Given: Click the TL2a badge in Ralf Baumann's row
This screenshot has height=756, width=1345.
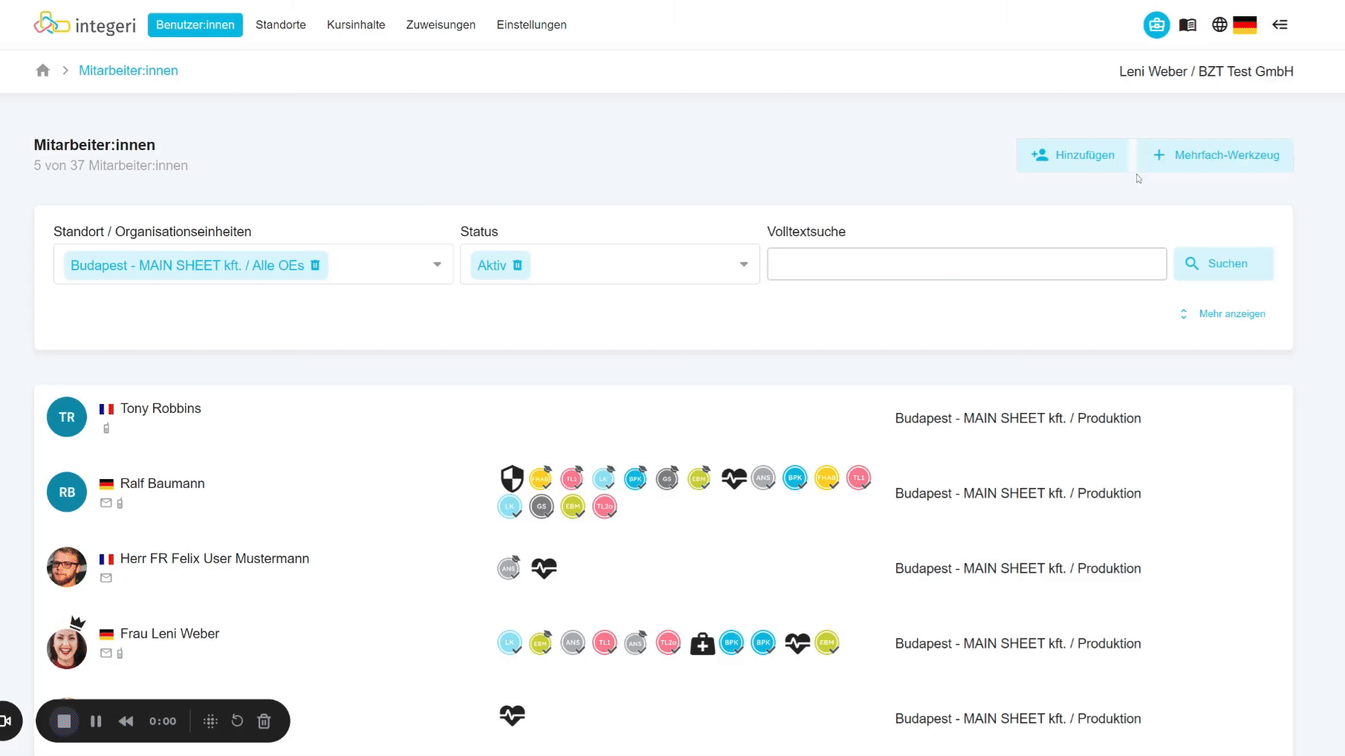Looking at the screenshot, I should 605,506.
